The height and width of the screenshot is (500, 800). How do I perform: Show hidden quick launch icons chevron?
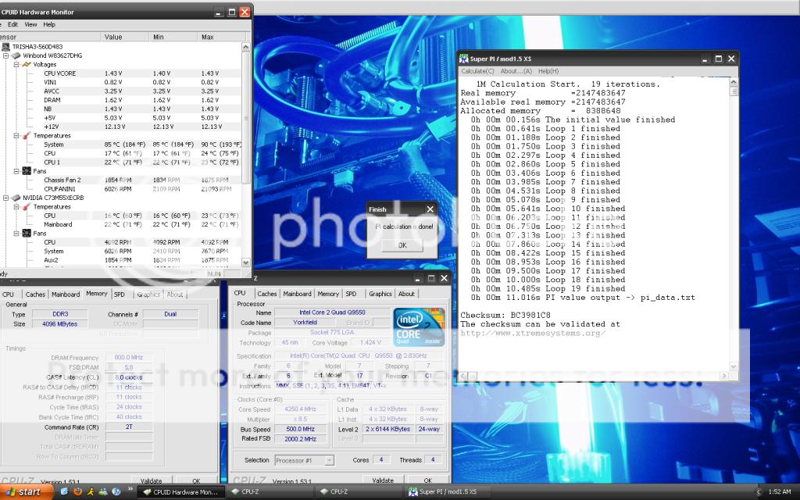(130, 489)
